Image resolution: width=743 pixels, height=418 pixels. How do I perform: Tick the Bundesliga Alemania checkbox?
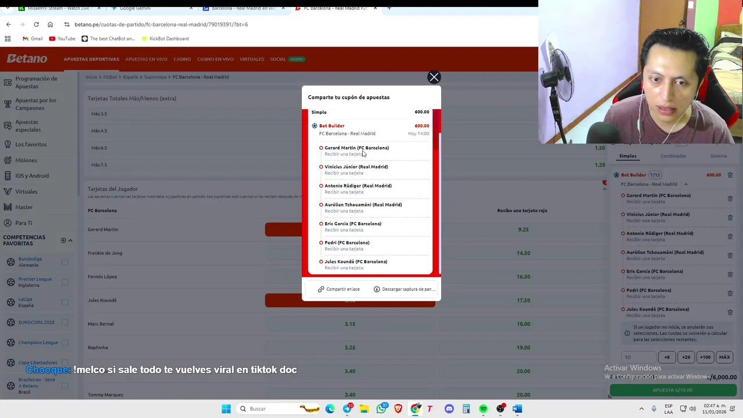coord(65,262)
